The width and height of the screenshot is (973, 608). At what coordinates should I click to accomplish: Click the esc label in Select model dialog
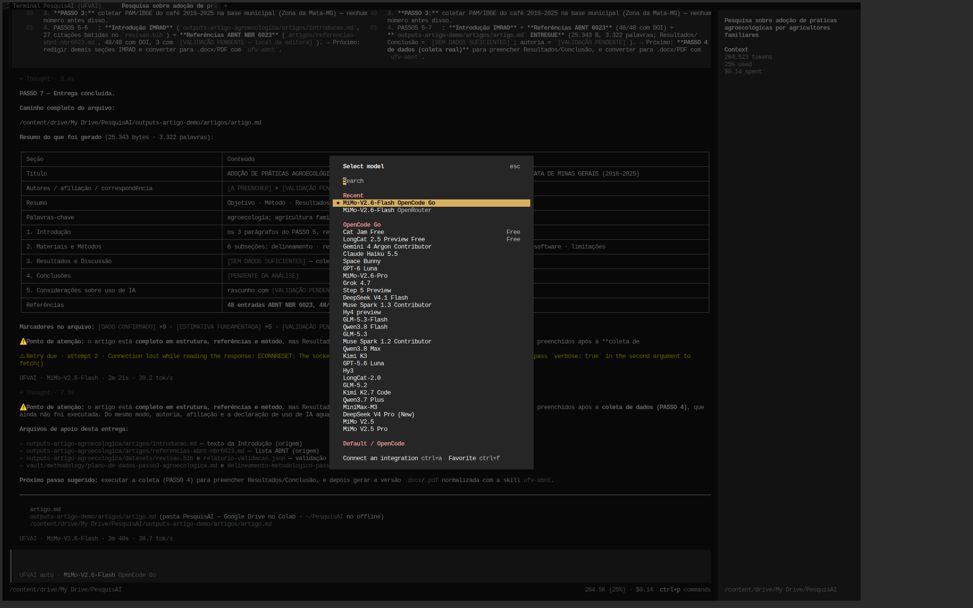click(x=515, y=166)
